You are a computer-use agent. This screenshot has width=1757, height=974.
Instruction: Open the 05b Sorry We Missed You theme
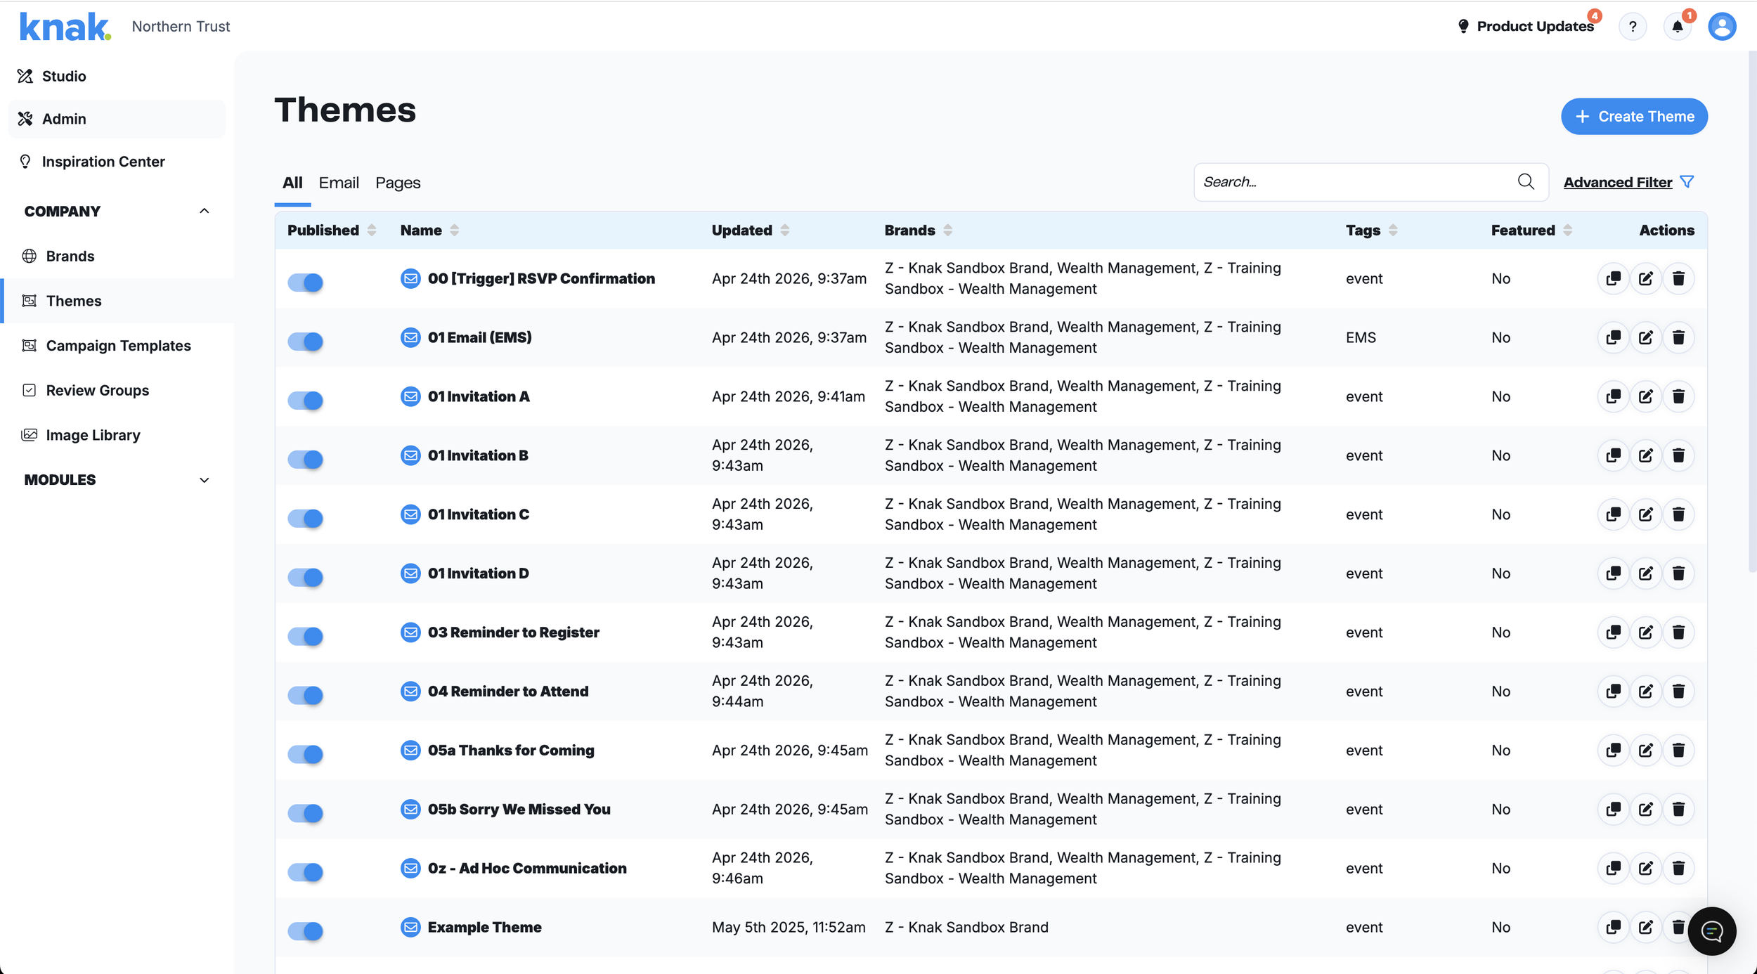point(519,810)
